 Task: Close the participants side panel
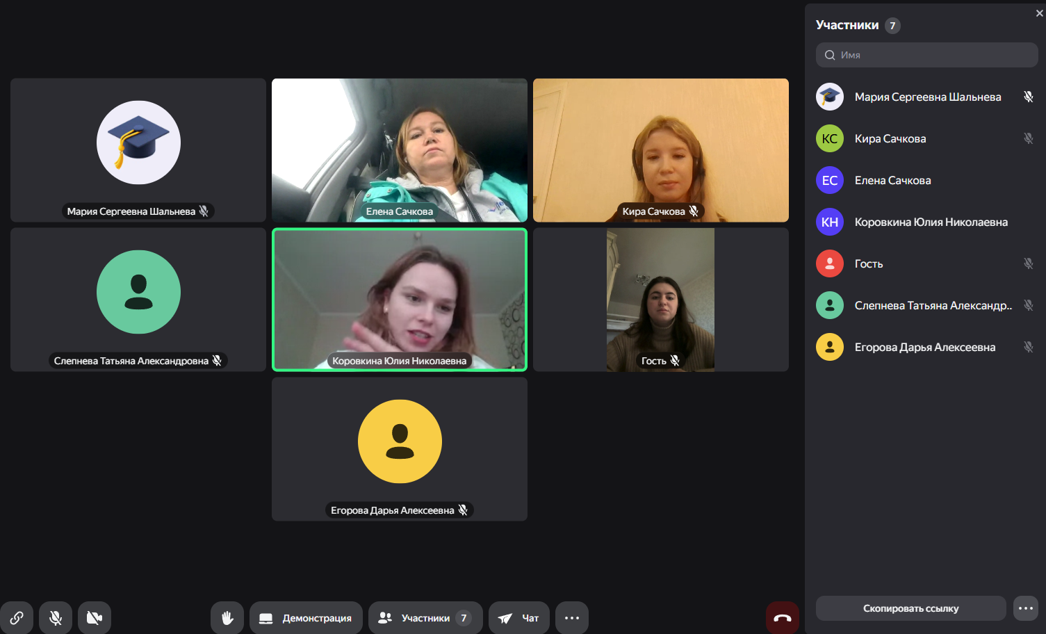[x=1039, y=13]
